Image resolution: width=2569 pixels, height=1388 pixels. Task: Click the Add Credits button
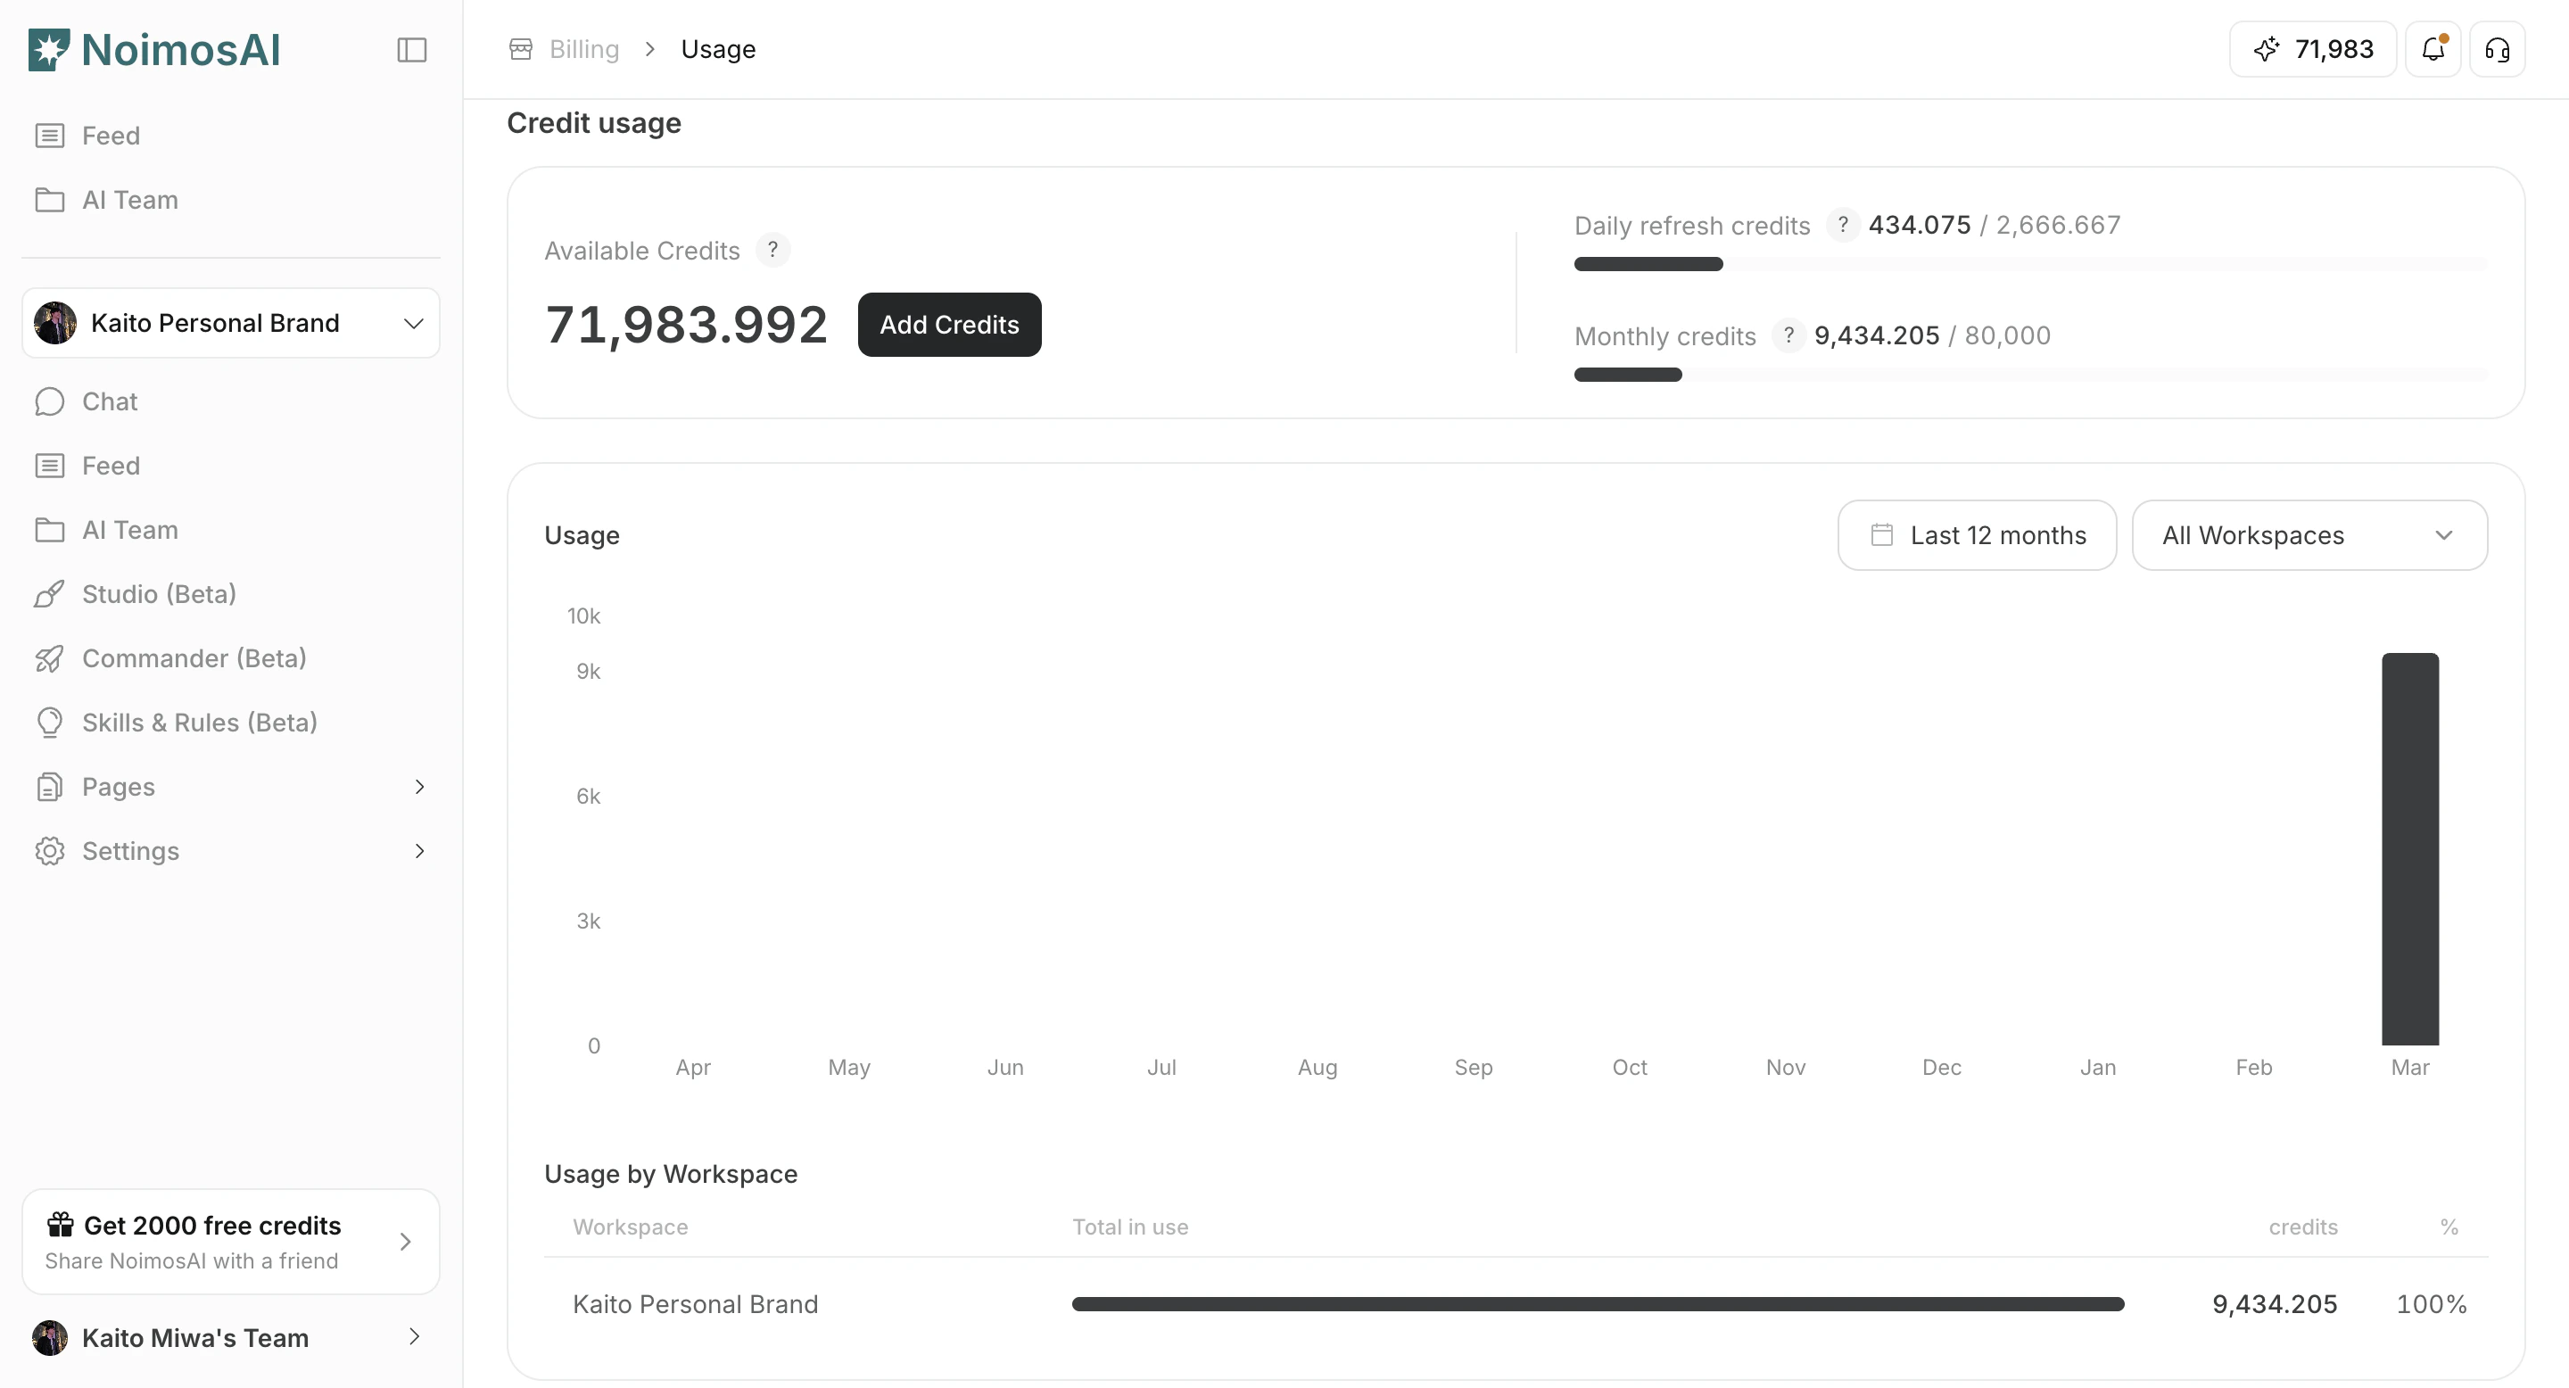[948, 324]
